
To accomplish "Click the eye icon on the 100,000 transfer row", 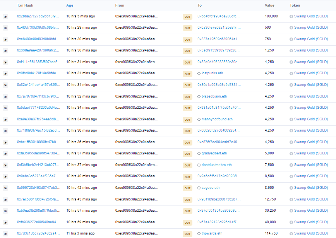I will 5,16.
